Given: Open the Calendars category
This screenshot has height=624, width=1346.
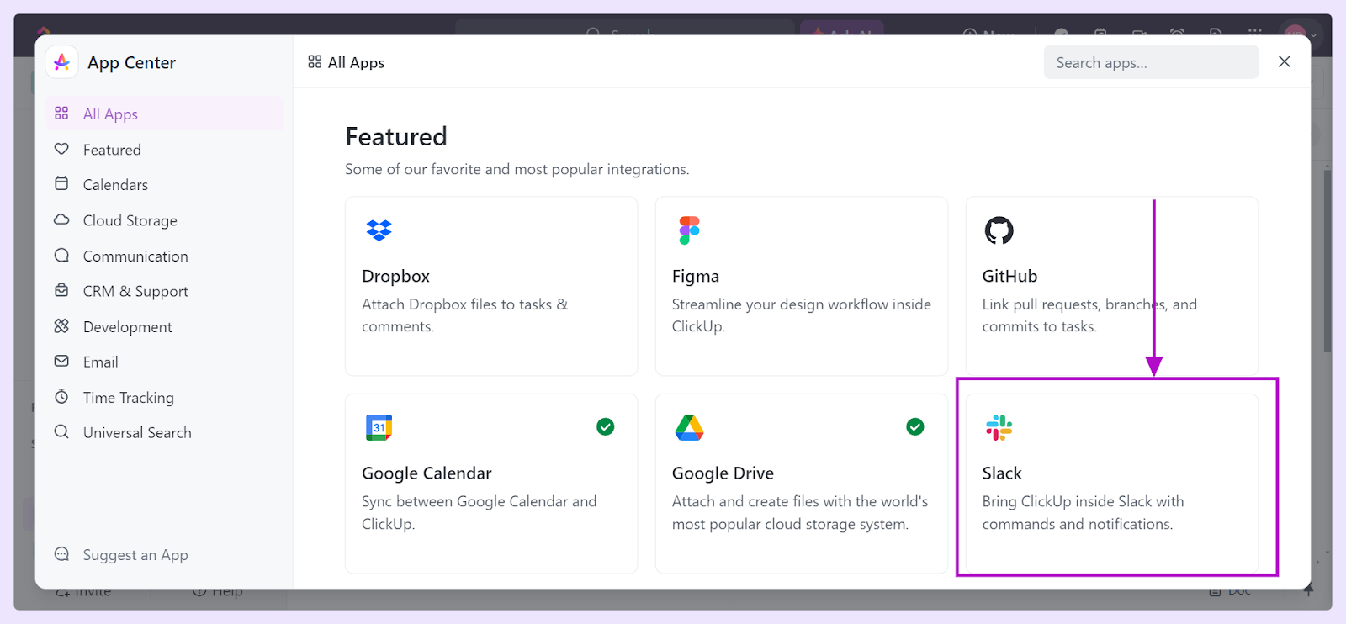Looking at the screenshot, I should (x=165, y=184).
